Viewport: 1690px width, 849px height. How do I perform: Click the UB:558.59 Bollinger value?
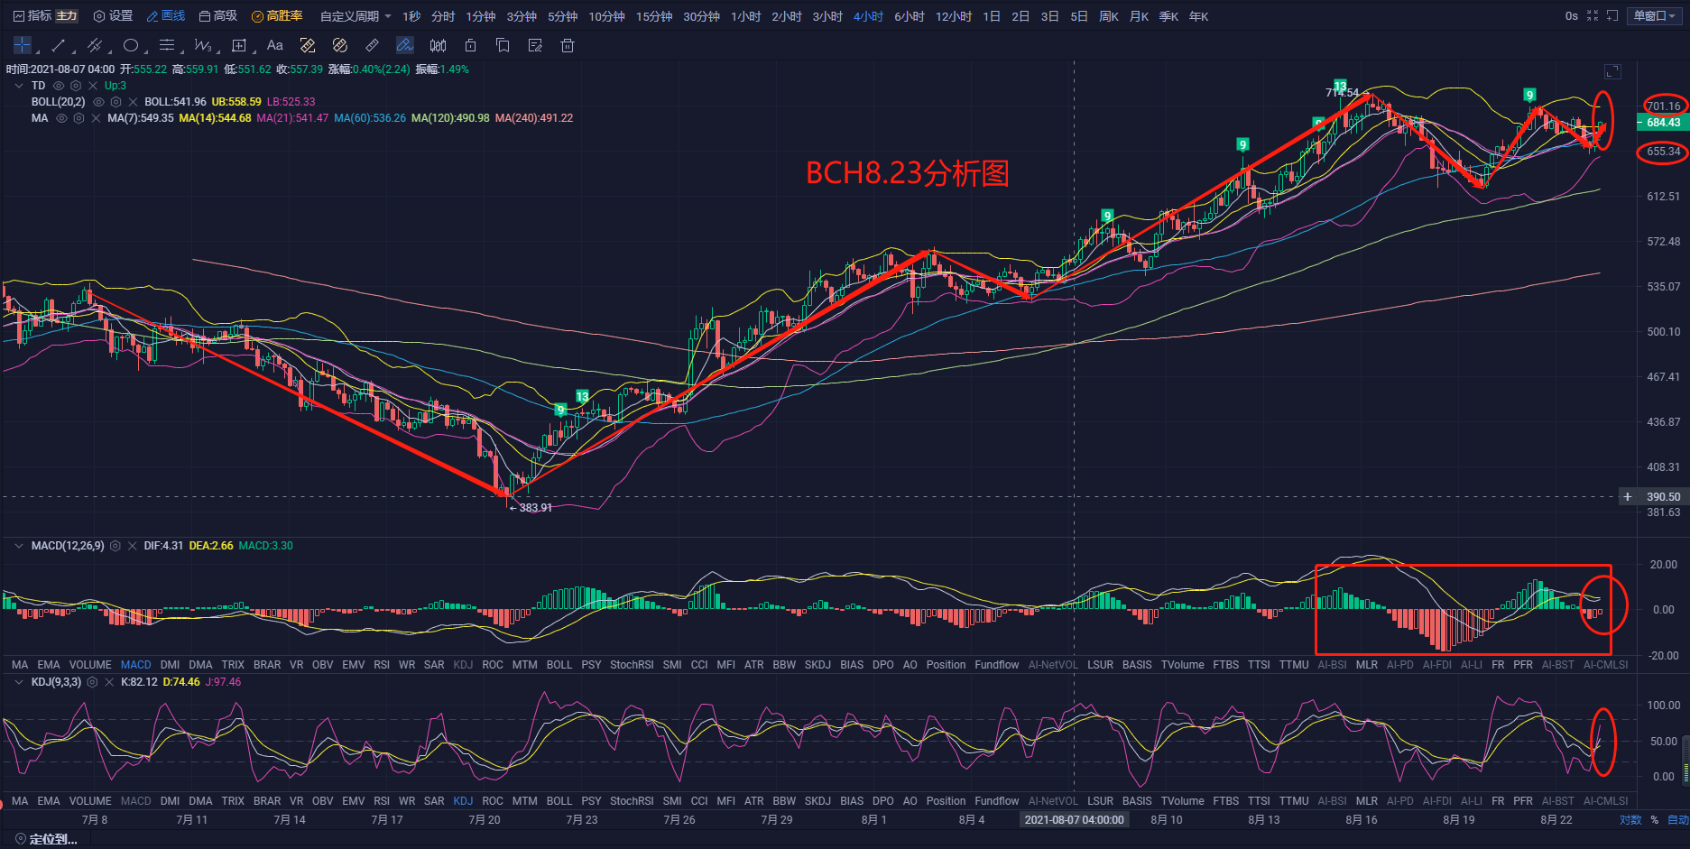pos(236,102)
